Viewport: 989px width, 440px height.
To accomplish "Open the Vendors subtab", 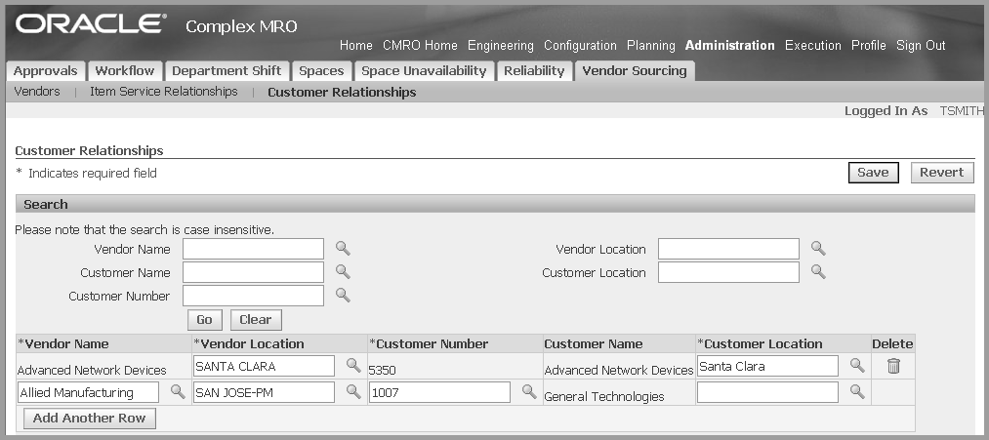I will (x=36, y=92).
